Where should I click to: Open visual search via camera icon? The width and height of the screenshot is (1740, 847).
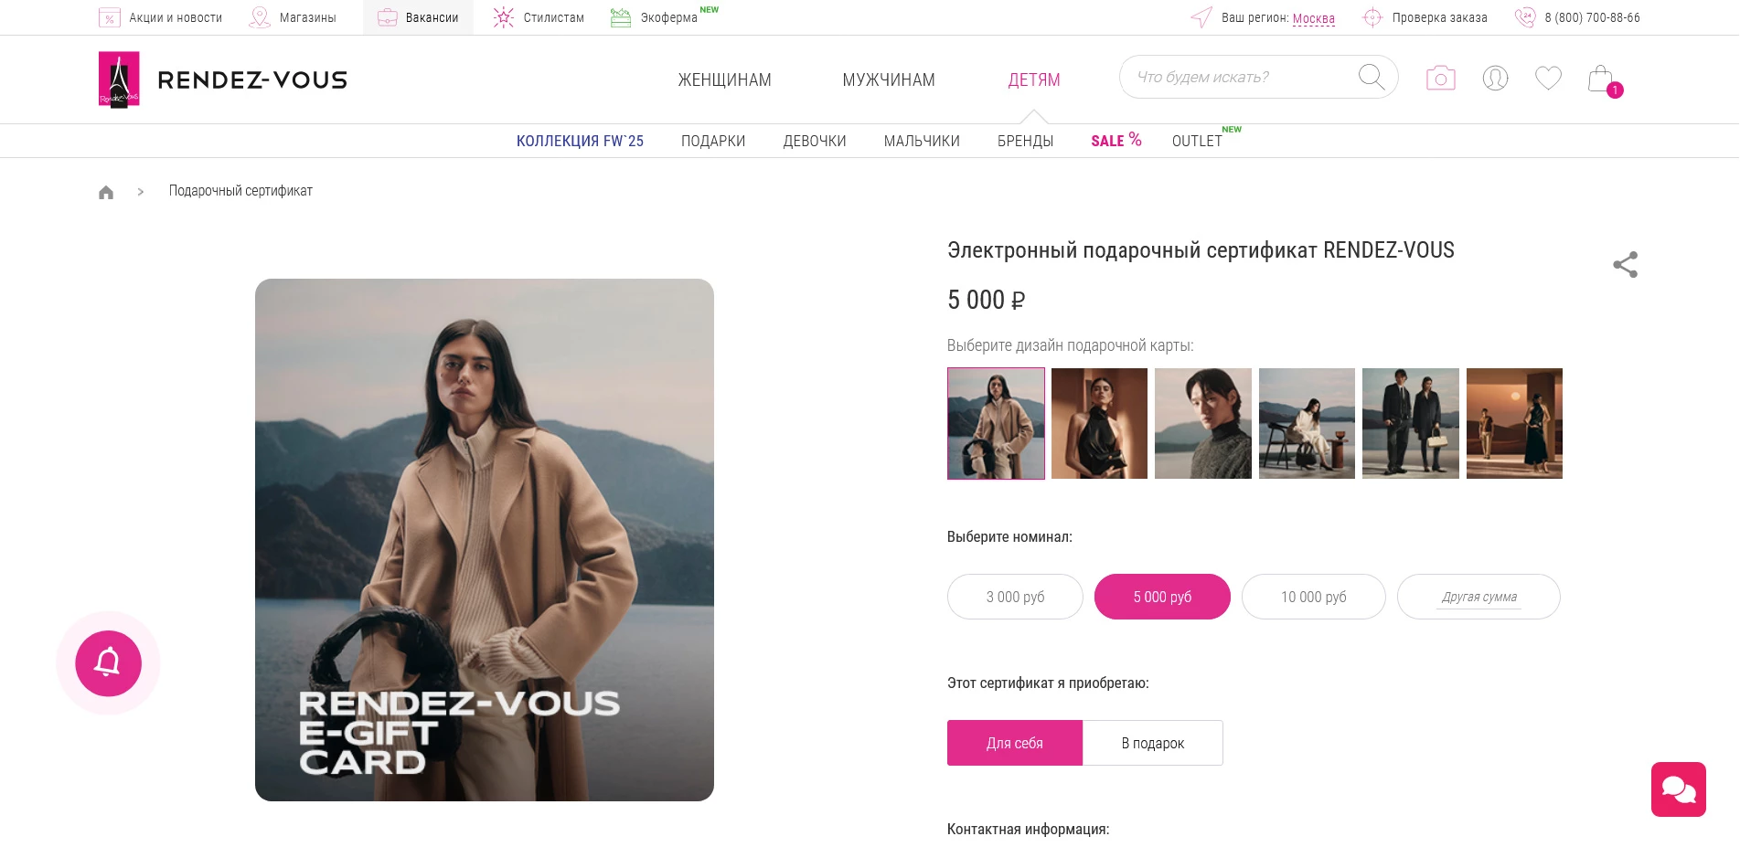tap(1440, 78)
